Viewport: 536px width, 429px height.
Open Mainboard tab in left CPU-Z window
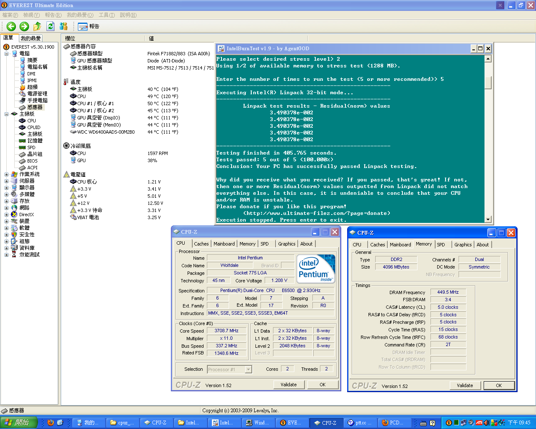click(224, 244)
